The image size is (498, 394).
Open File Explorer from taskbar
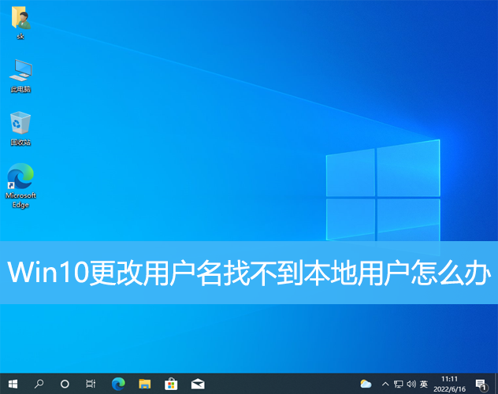(145, 384)
